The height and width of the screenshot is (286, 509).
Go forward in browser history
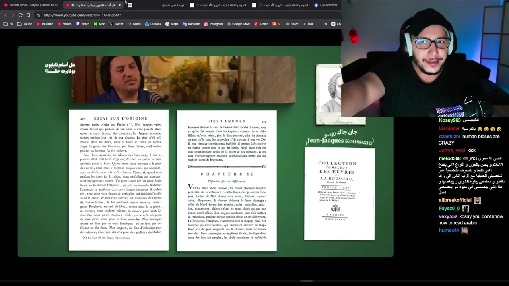(x=13, y=15)
